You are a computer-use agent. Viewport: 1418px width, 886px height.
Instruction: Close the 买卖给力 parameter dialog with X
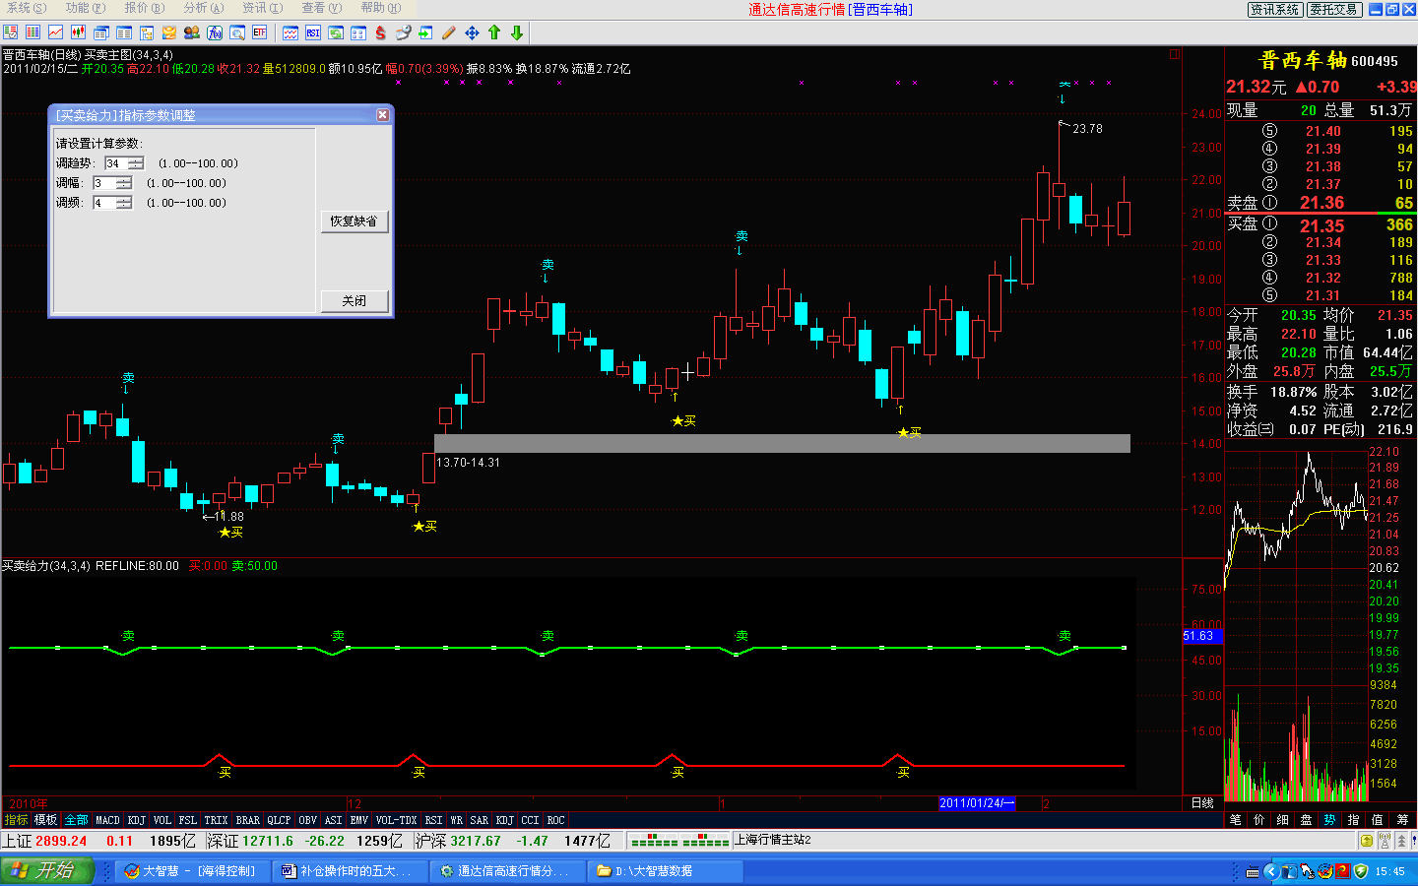point(382,115)
